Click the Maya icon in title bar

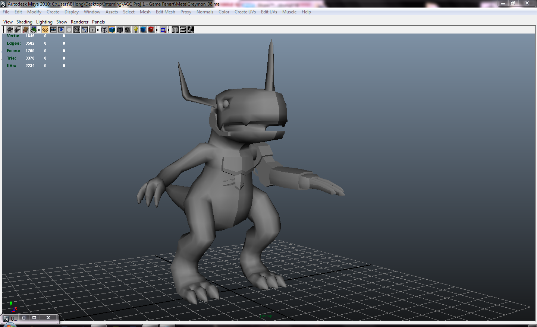(x=3, y=4)
